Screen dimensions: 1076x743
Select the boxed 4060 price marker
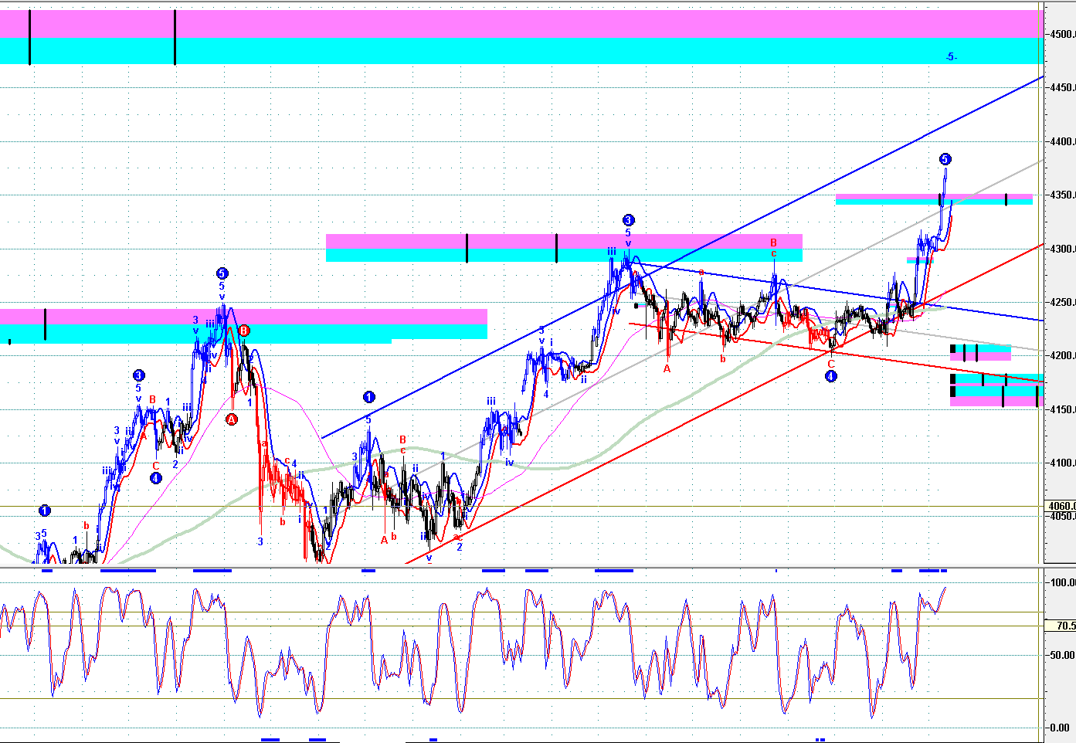tap(1061, 506)
